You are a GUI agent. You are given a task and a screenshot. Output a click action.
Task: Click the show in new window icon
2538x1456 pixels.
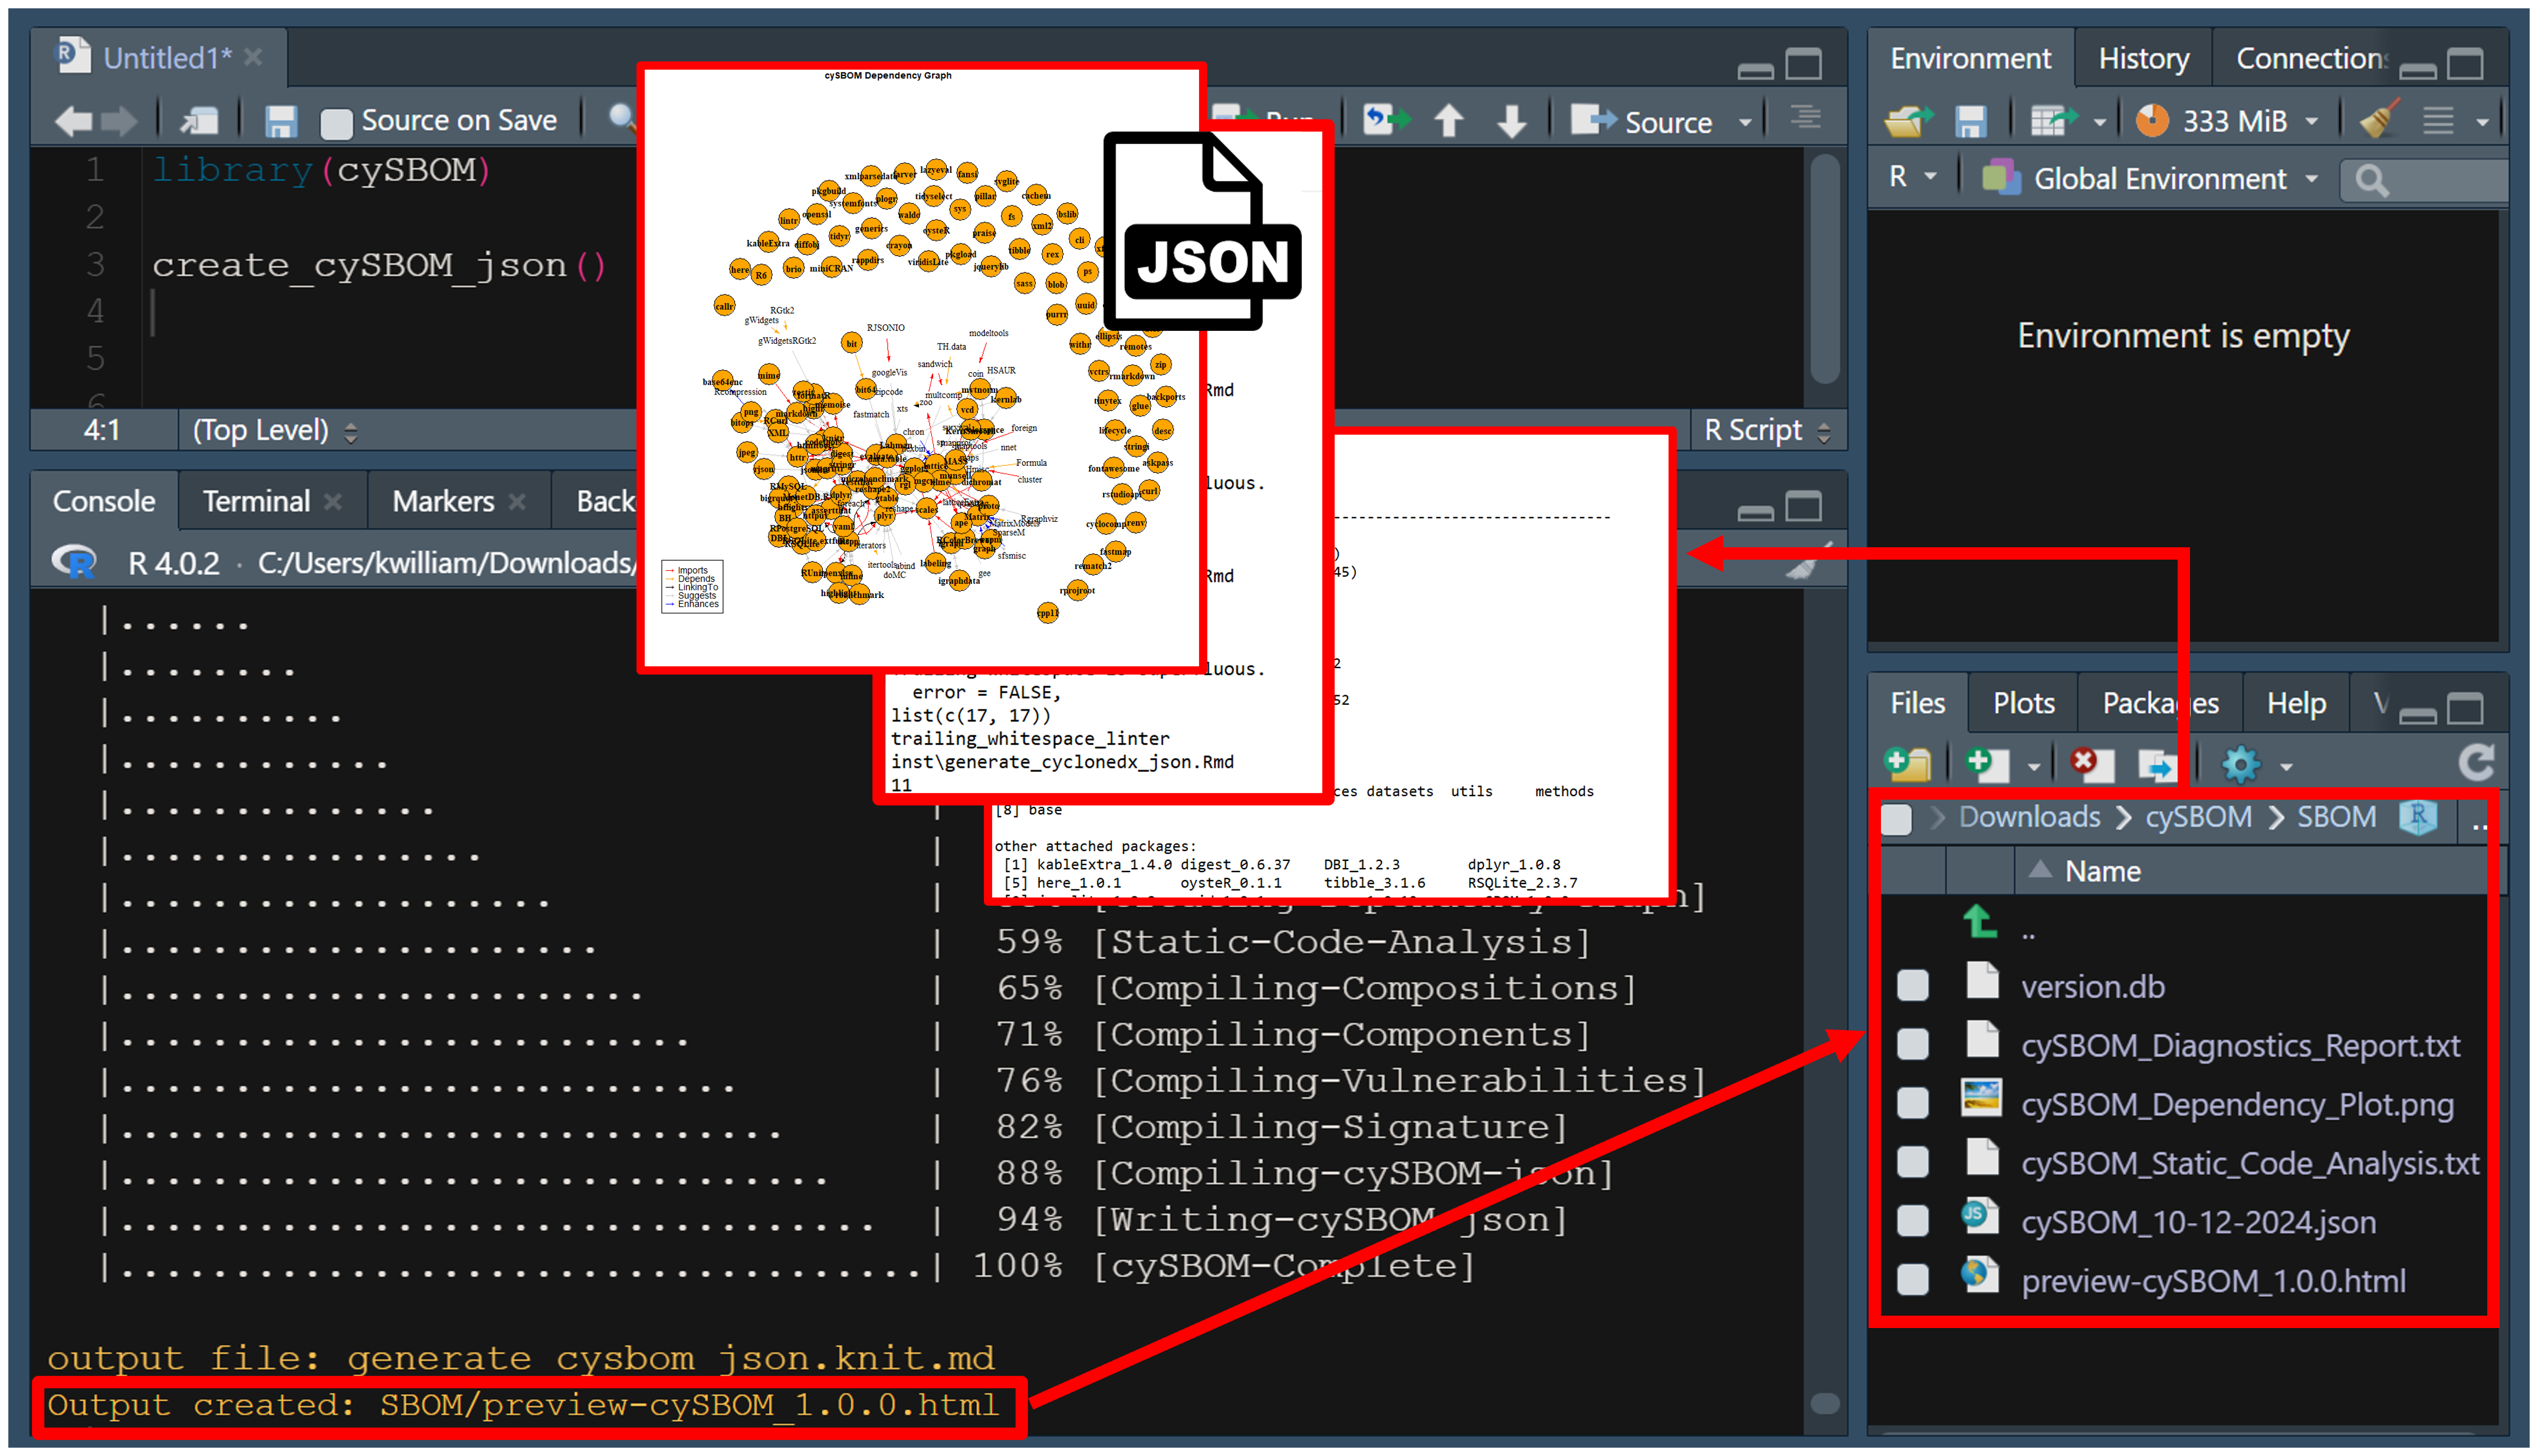200,121
